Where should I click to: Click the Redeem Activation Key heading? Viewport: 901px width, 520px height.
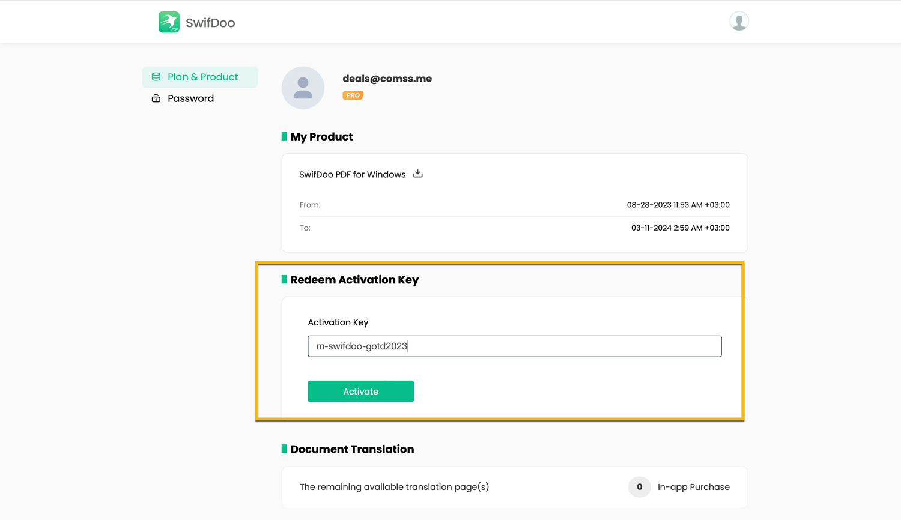[x=354, y=280]
